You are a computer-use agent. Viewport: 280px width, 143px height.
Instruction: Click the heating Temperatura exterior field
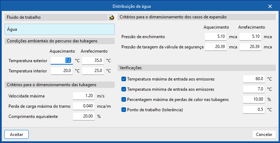click(62, 61)
